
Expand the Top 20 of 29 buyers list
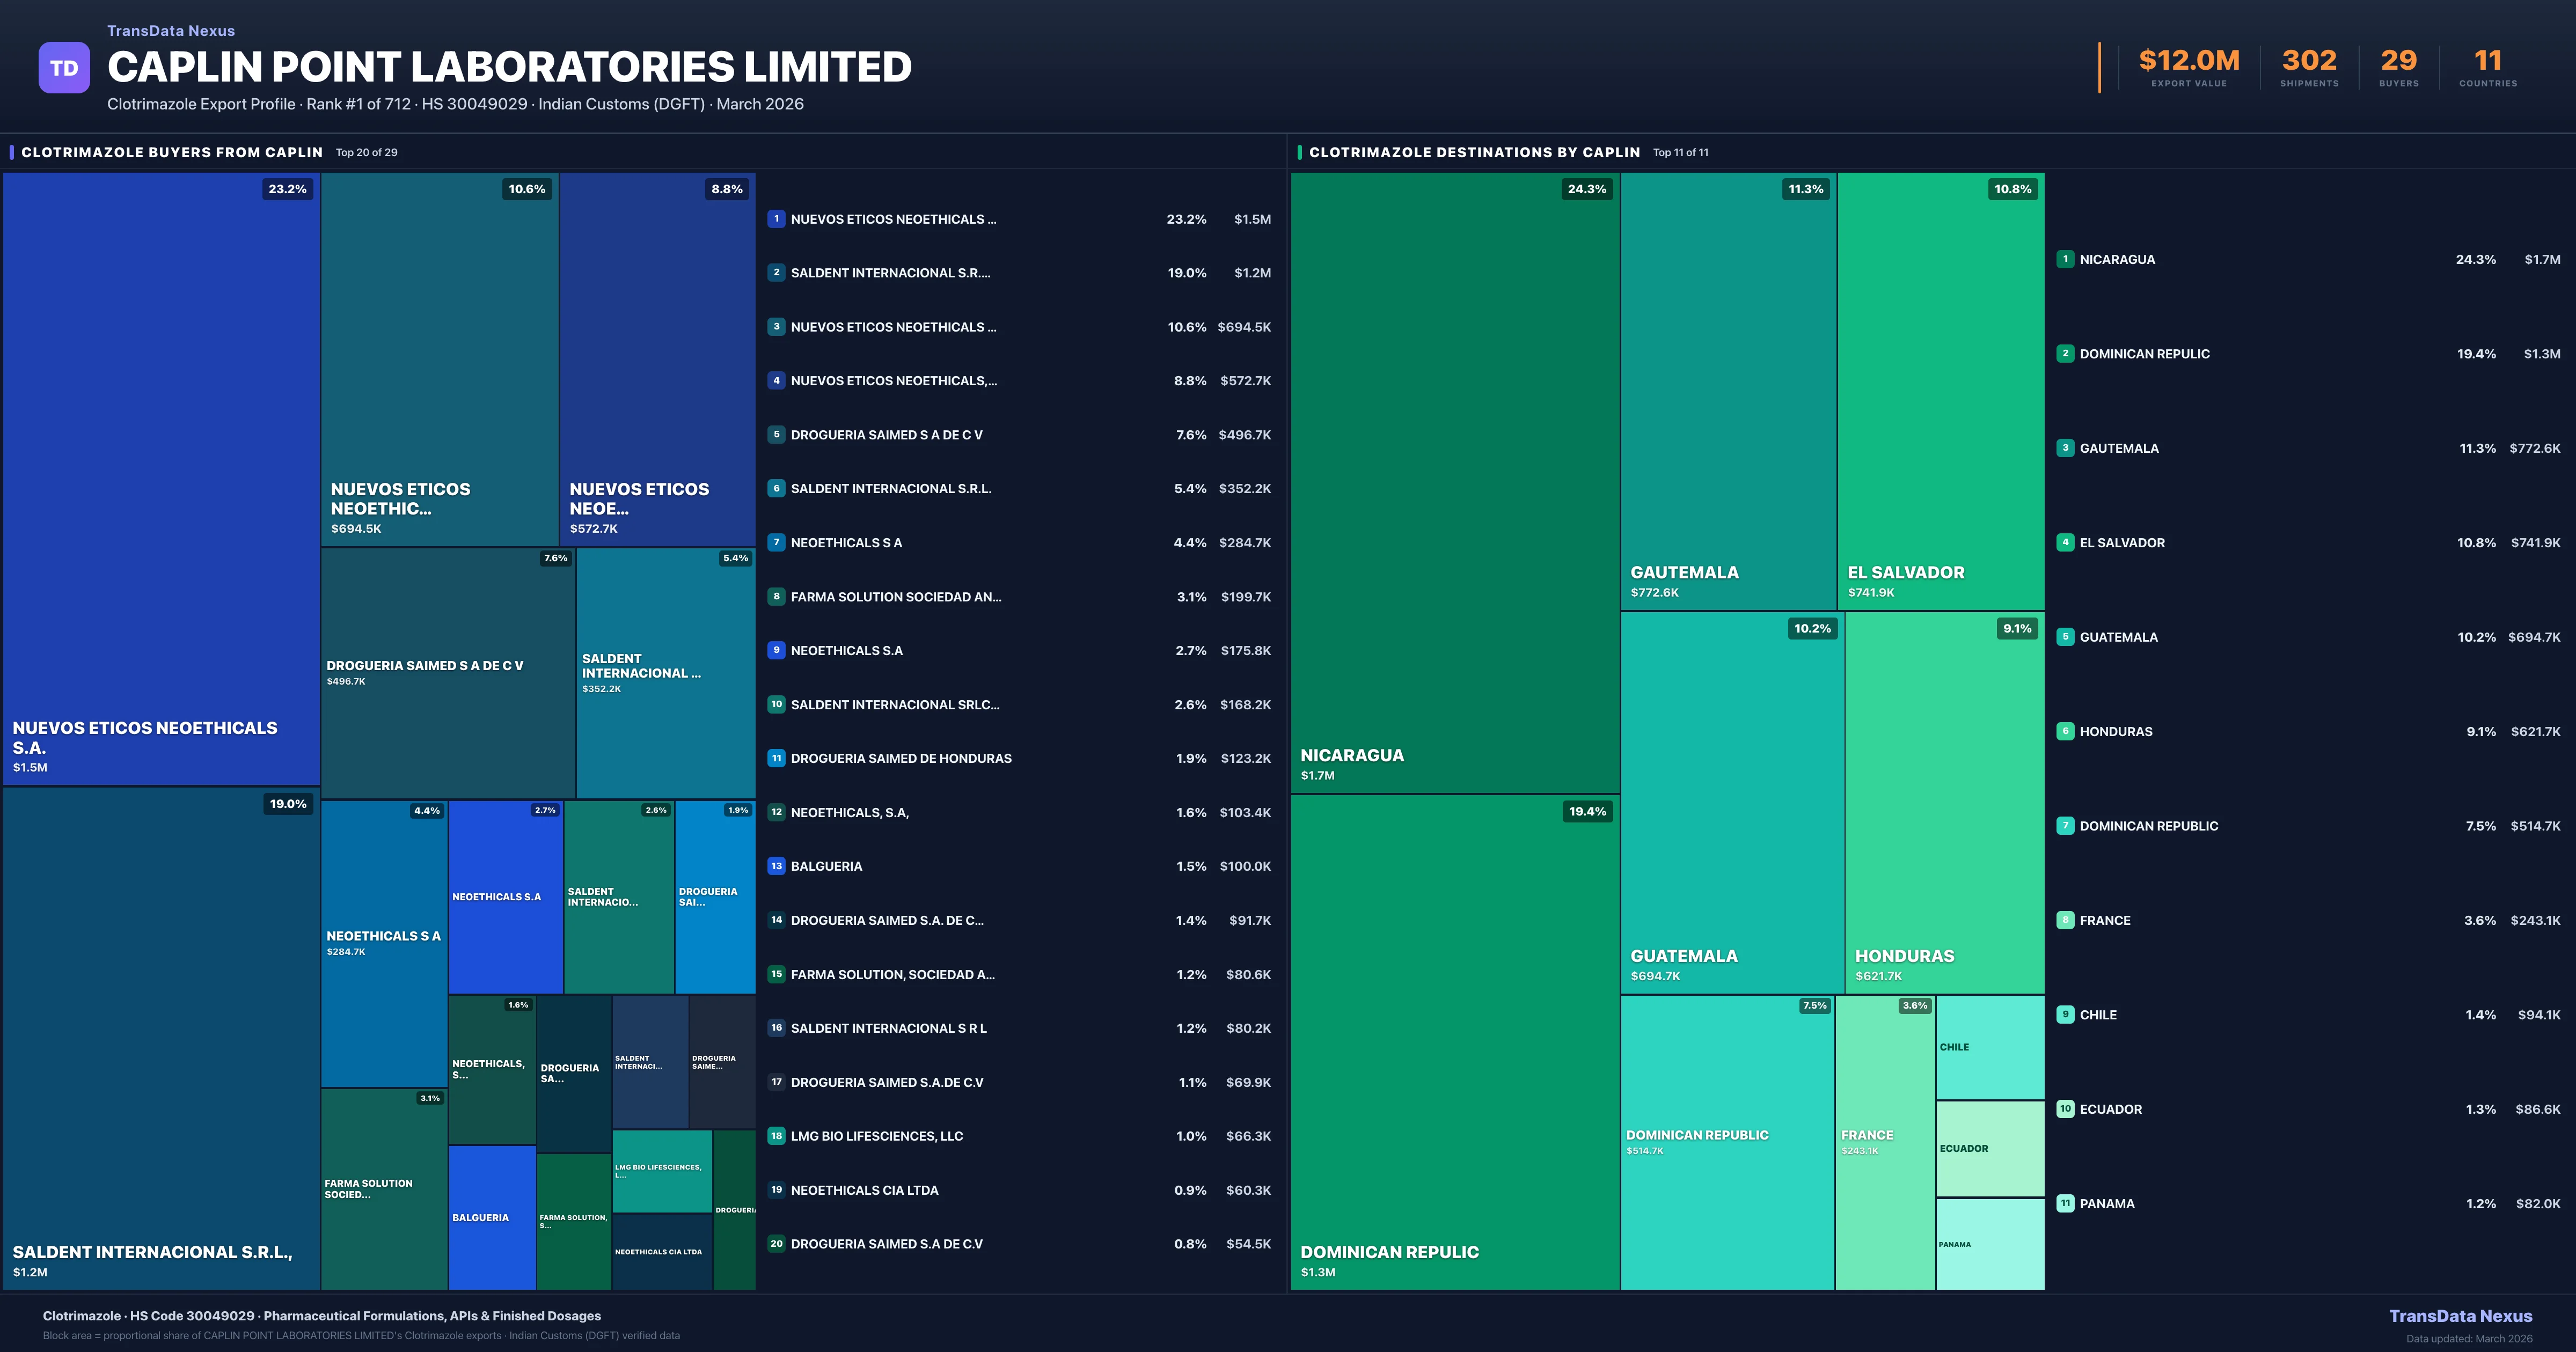[x=365, y=152]
